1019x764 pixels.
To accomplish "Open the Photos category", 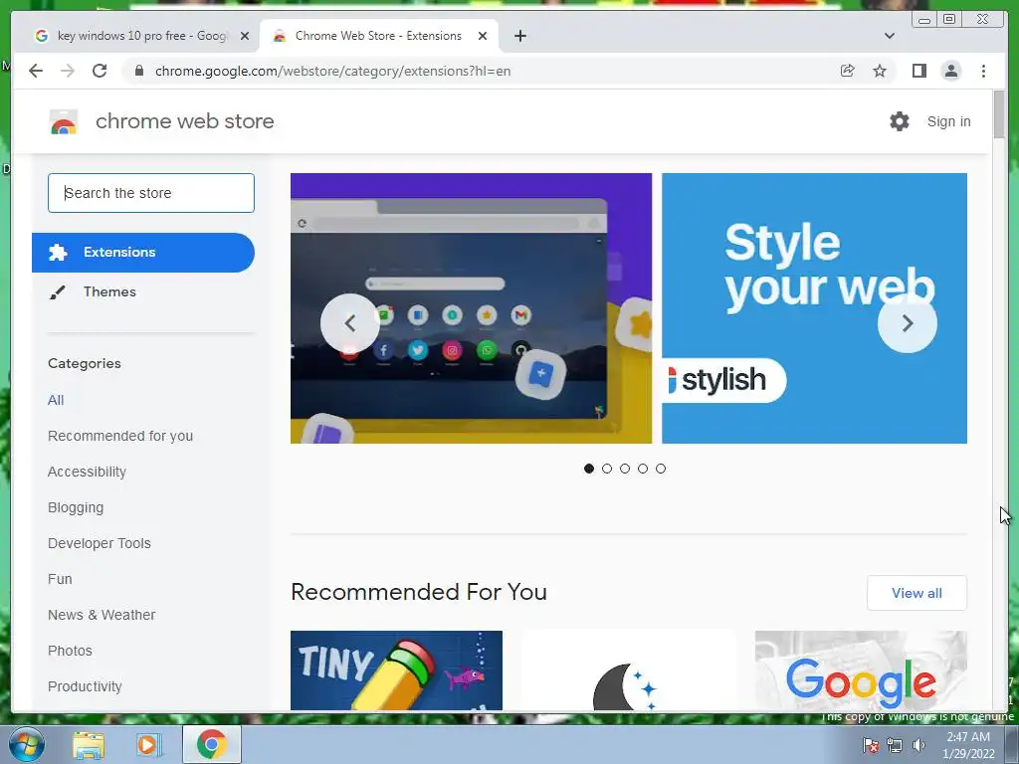I will point(71,651).
